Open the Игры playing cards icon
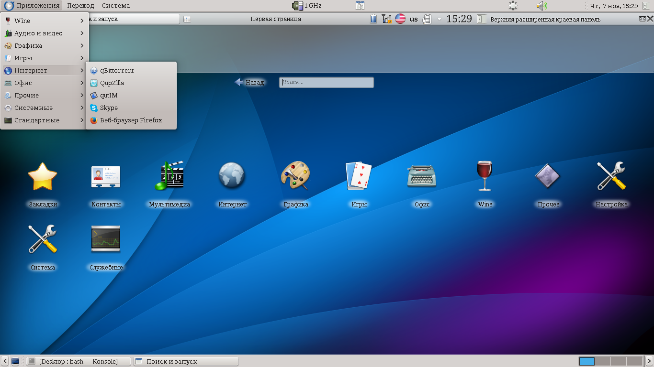Screen dimensions: 654x367 click(359, 176)
